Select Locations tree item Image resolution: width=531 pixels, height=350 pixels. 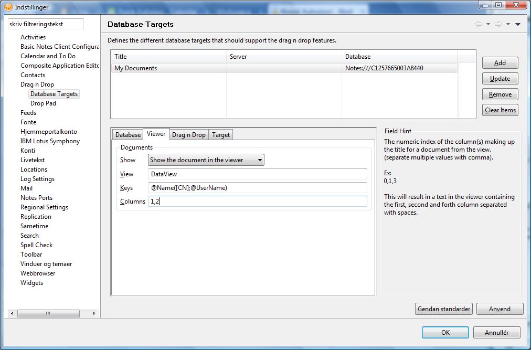click(34, 169)
